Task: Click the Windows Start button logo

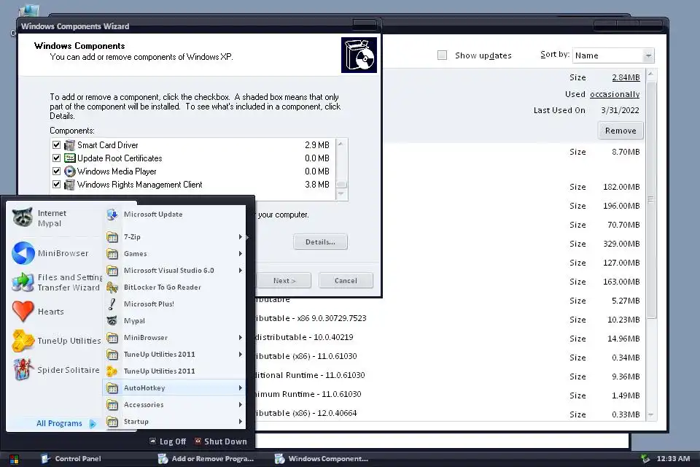Action: 15,459
